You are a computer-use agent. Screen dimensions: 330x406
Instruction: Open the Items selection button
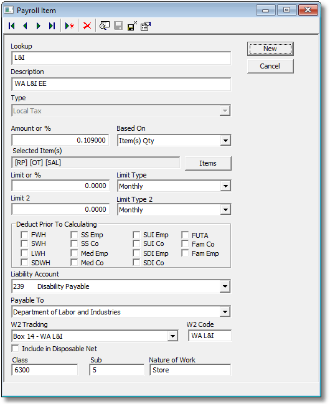(x=208, y=163)
